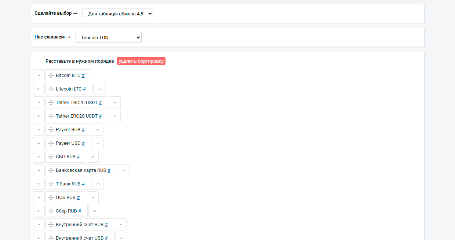Move Payeer RUB down with arrow
Viewport: 455px width, 240px height.
click(39, 130)
